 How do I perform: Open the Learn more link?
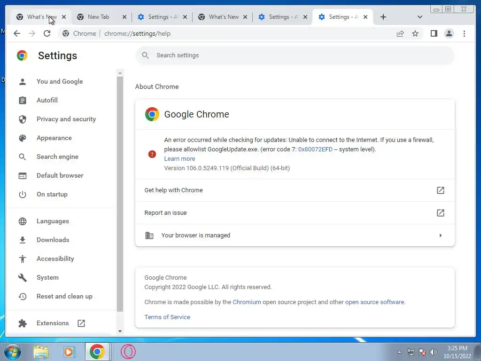coord(179,159)
